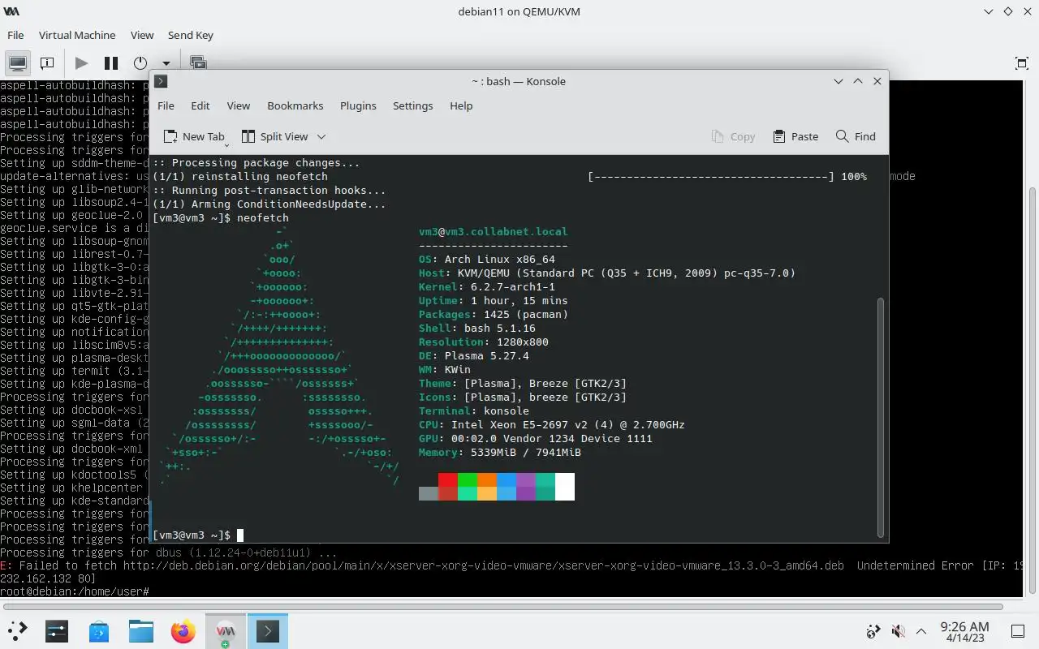Viewport: 1039px width, 649px height.
Task: Open the shutdown options dropdown arrow
Action: 166,63
